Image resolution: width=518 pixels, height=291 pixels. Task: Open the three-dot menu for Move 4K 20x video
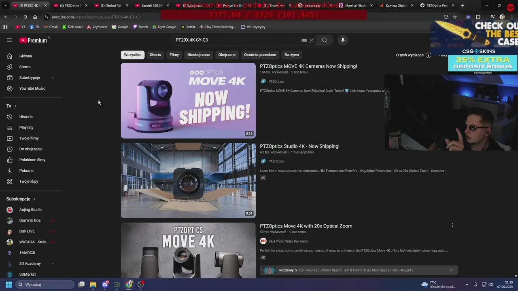coord(452,225)
